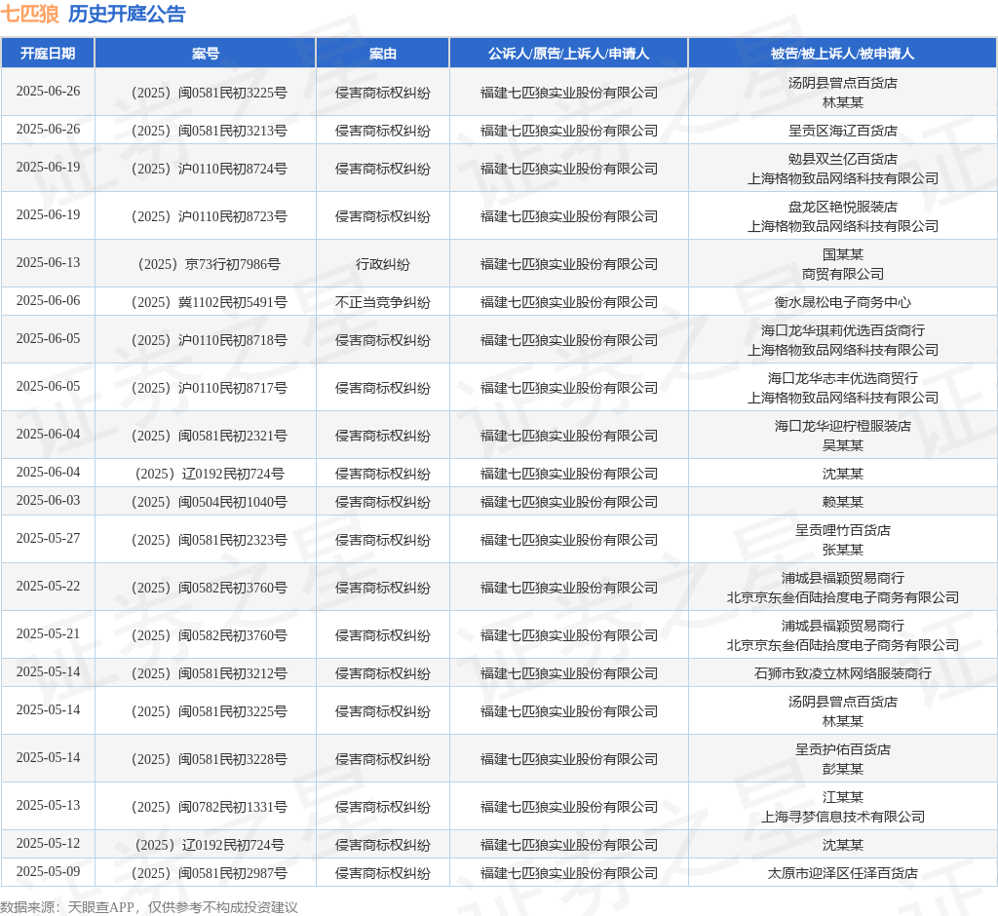This screenshot has height=916, width=998.
Task: Click defendant 衡水晟松电子商务中心
Action: pos(843,302)
